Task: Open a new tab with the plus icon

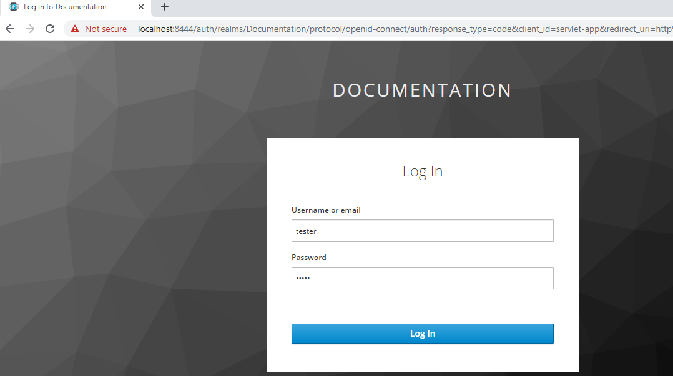Action: click(x=164, y=7)
